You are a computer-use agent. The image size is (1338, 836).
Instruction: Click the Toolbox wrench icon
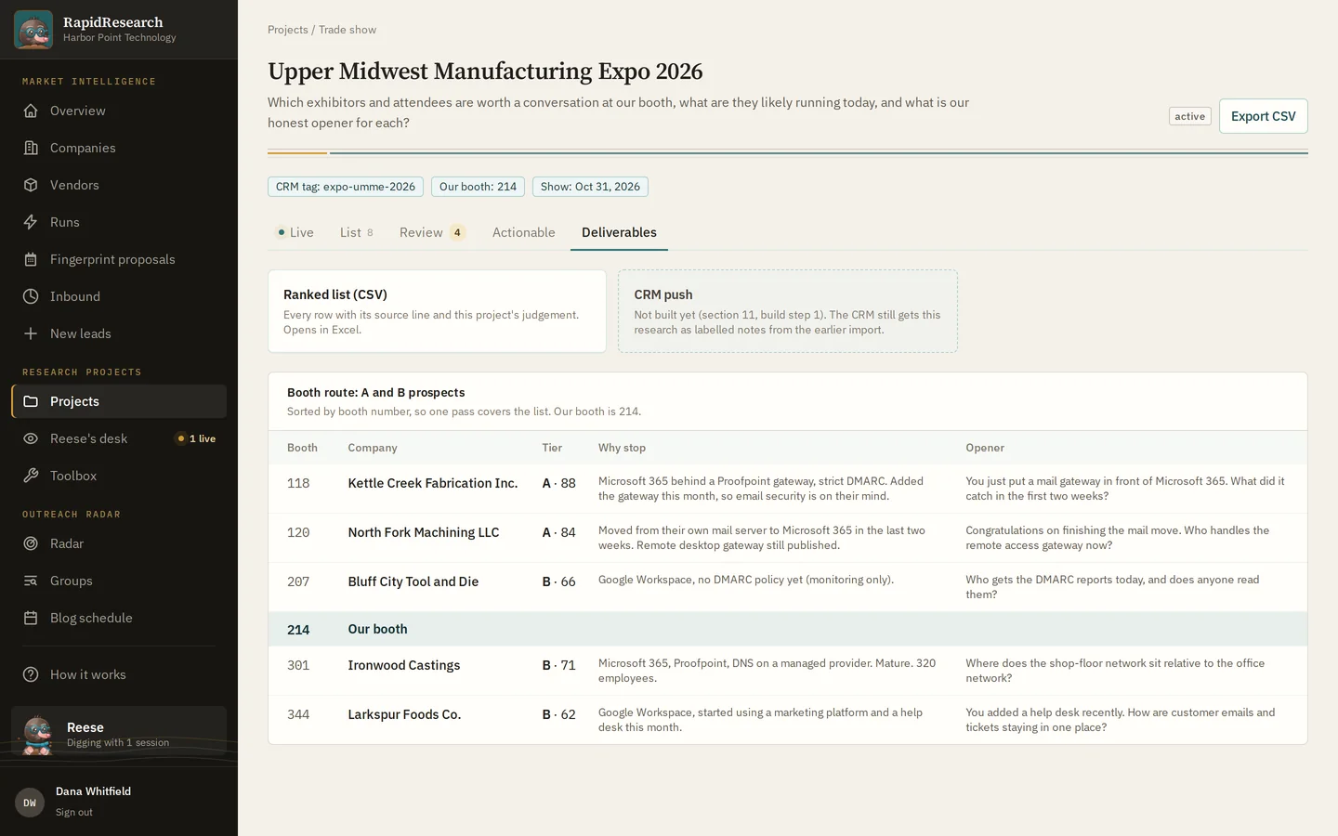pos(31,476)
